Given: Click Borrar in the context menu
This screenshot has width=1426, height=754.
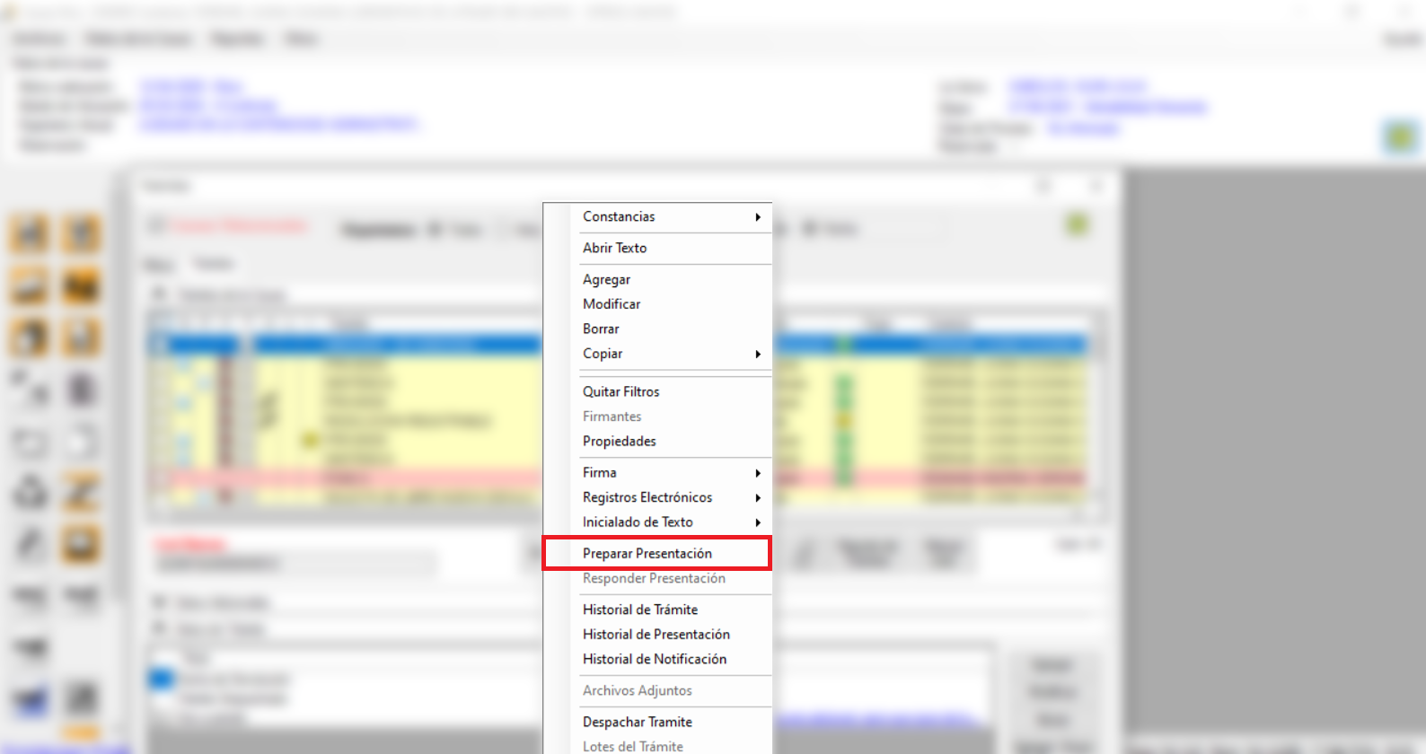Looking at the screenshot, I should coord(601,329).
